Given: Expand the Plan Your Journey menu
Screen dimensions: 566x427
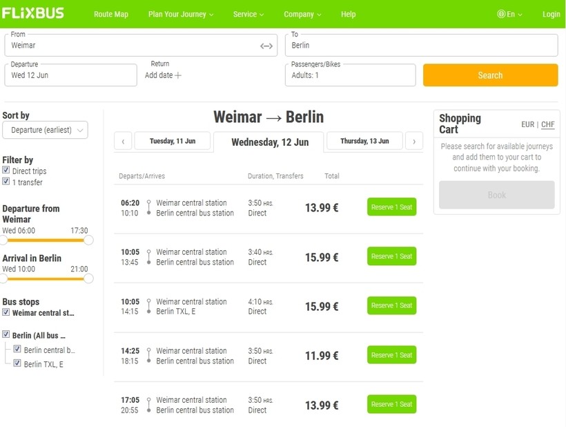Looking at the screenshot, I should [181, 14].
